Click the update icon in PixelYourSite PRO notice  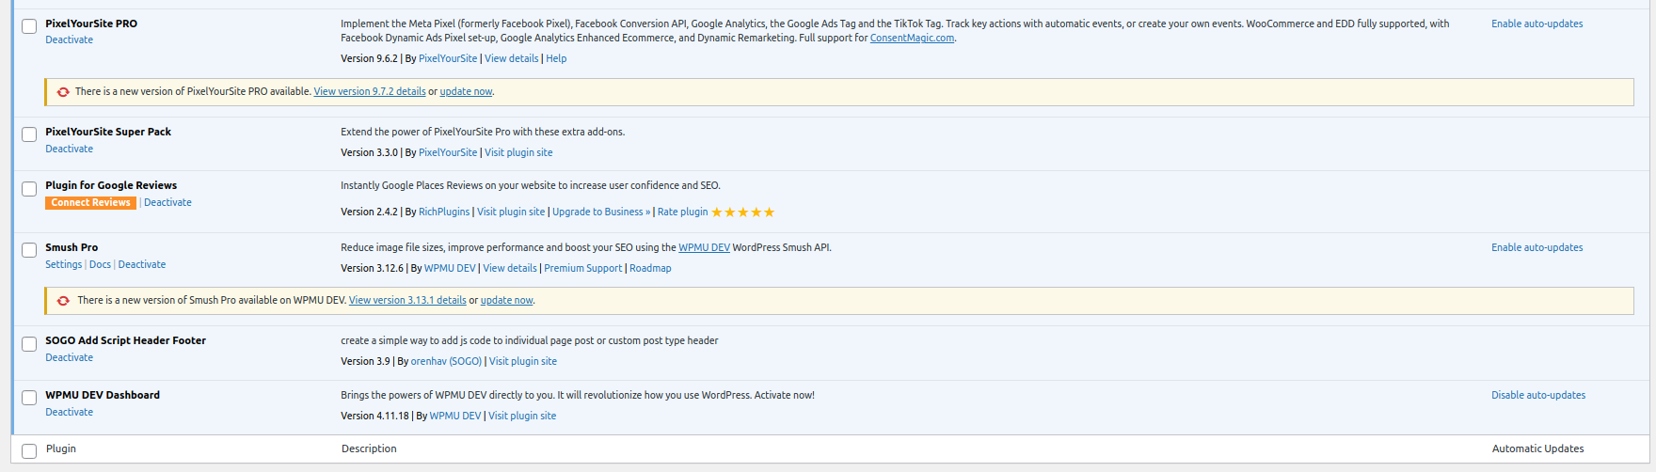click(63, 92)
